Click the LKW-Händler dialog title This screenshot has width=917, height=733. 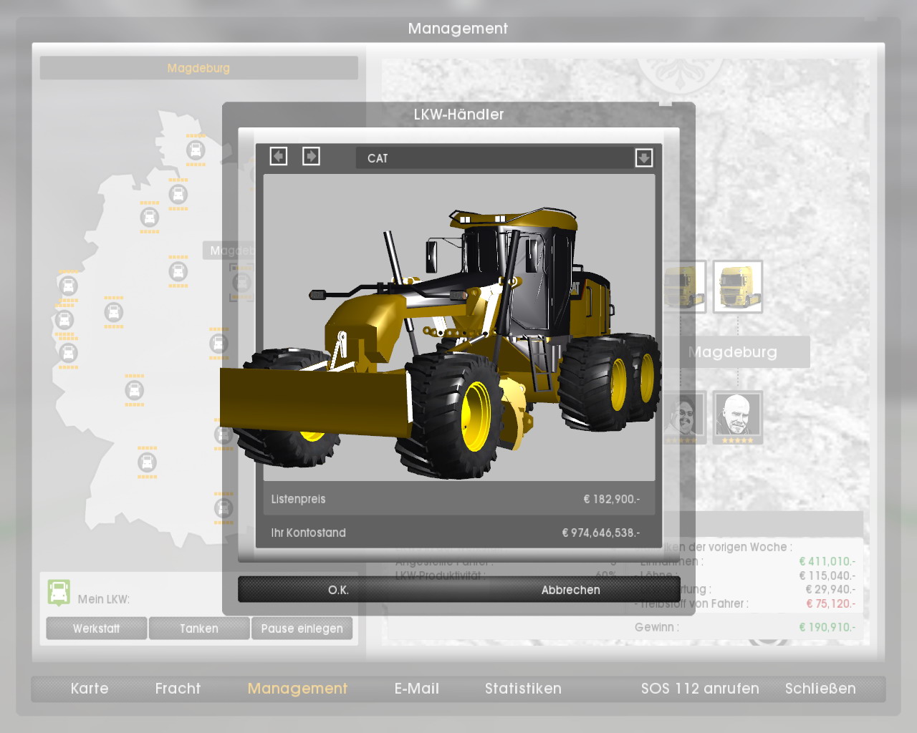[458, 115]
